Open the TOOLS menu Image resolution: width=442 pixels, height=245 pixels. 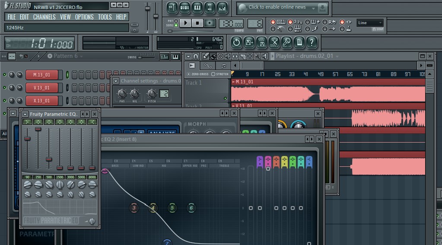105,17
